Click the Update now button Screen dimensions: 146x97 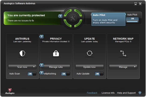point(90,67)
